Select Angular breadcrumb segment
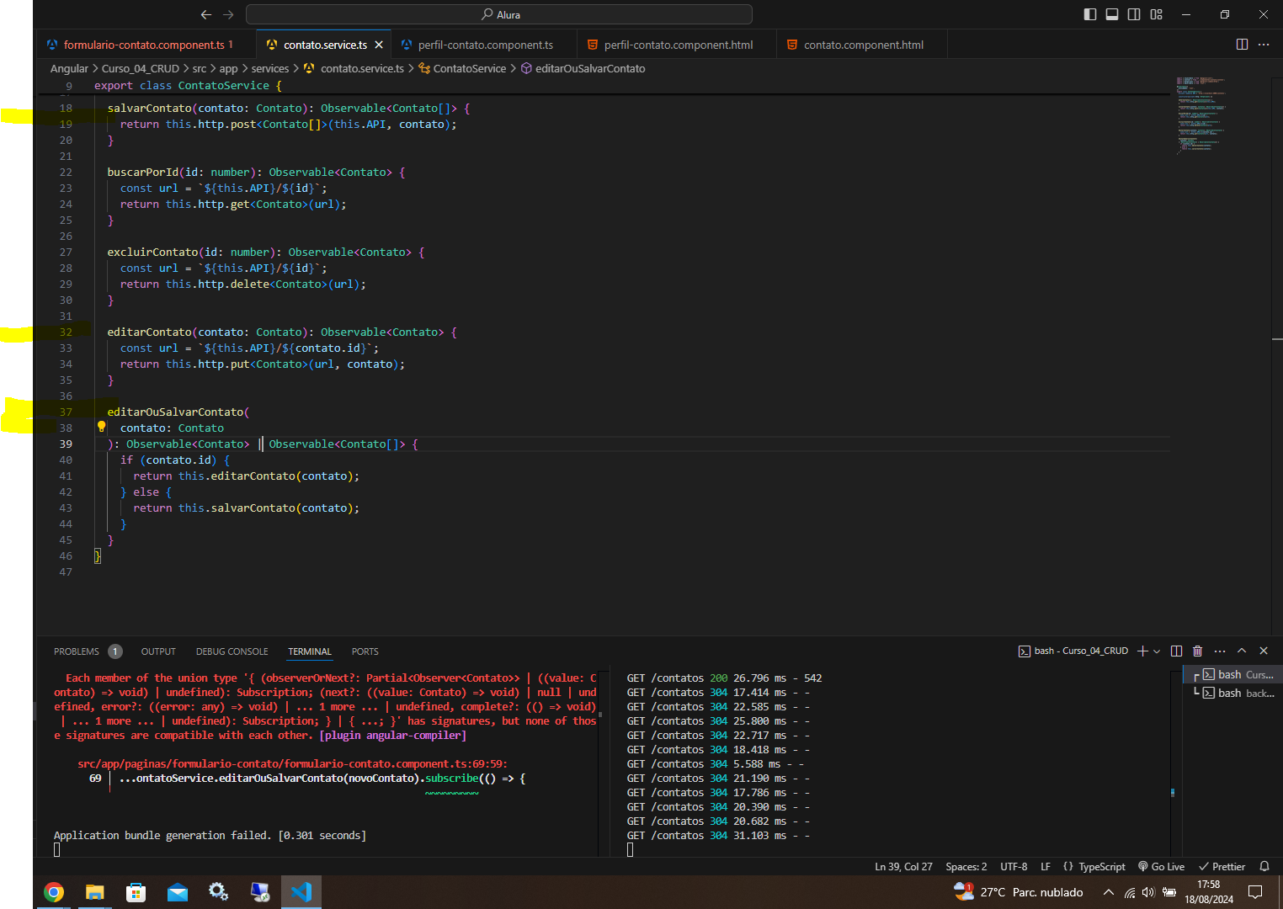1283x909 pixels. point(69,68)
